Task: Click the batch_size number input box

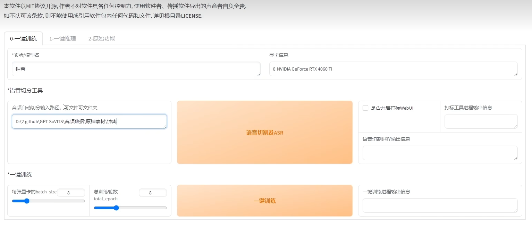Action: pyautogui.click(x=71, y=193)
